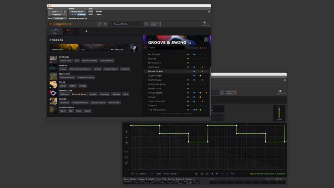Click the Pitch & Time category thumbnail
Image resolution: width=334 pixels, height=188 pixels.
[x=53, y=93]
